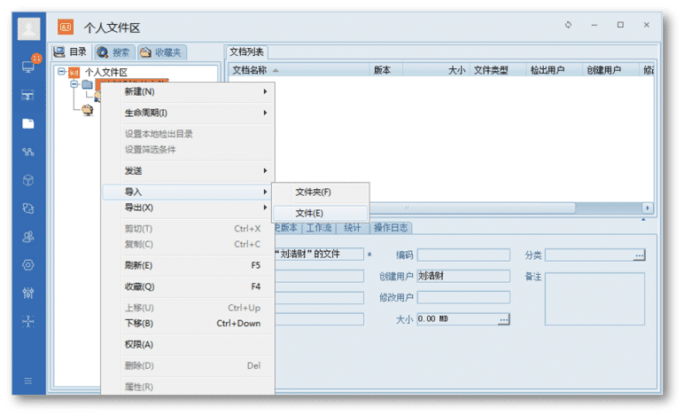684x416 pixels.
Task: Click the 修改用户 input field
Action: [x=463, y=297]
